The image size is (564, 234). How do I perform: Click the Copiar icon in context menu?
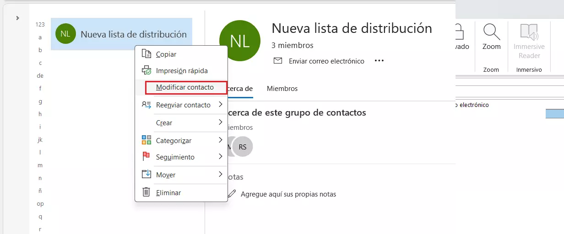click(146, 54)
